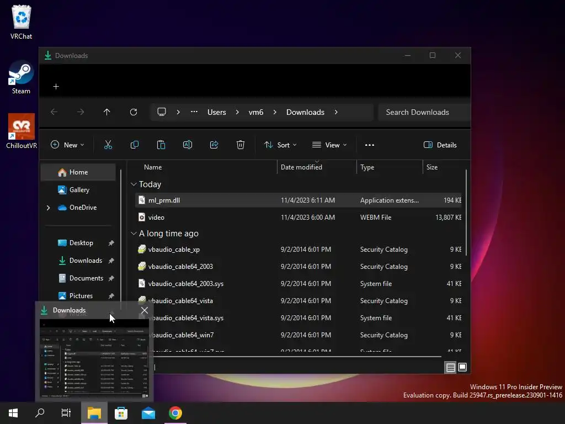Viewport: 565px width, 424px height.
Task: Click the Copy icon in toolbar
Action: [x=135, y=145]
